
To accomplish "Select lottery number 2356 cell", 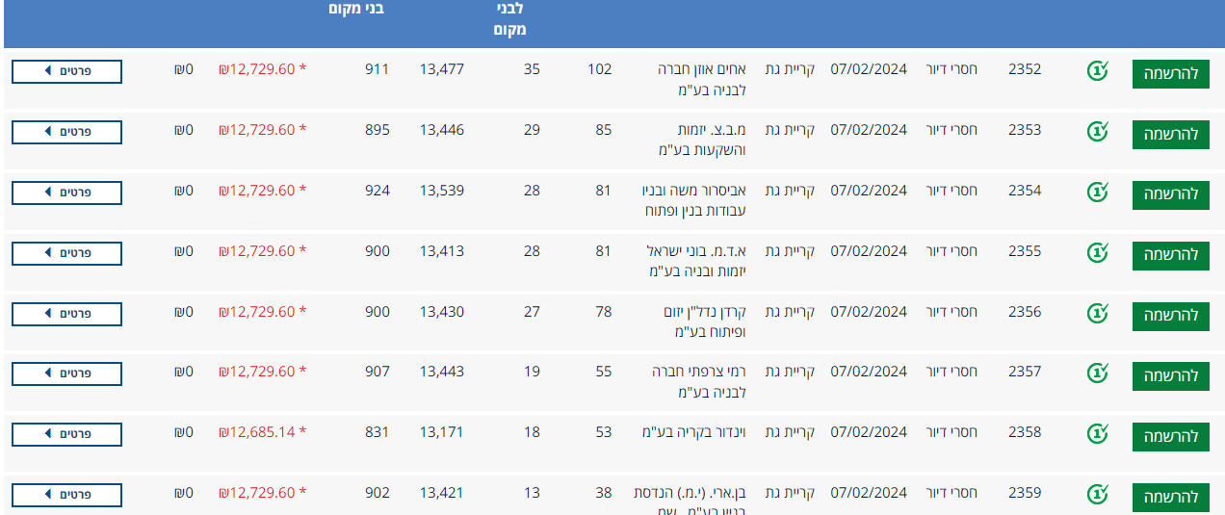I will click(x=1025, y=312).
